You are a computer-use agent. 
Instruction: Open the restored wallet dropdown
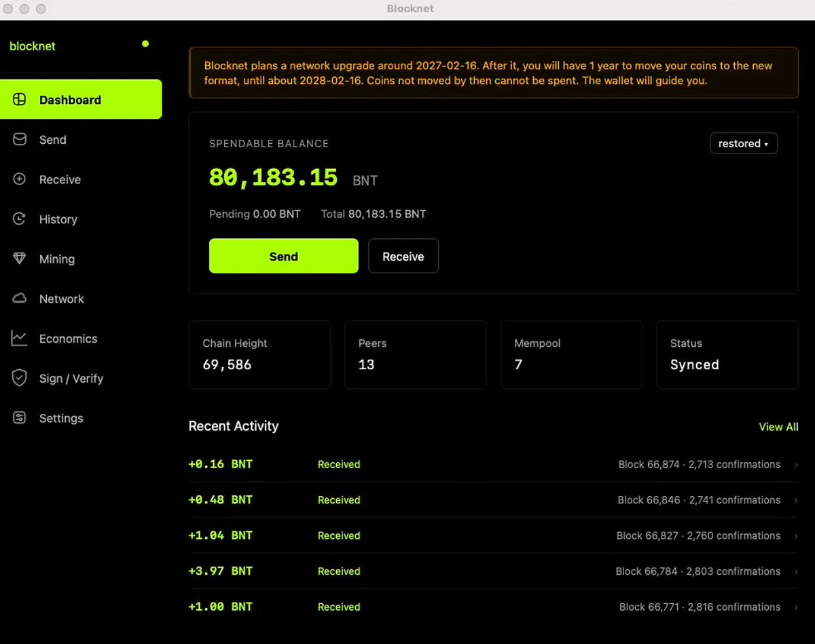pyautogui.click(x=744, y=143)
